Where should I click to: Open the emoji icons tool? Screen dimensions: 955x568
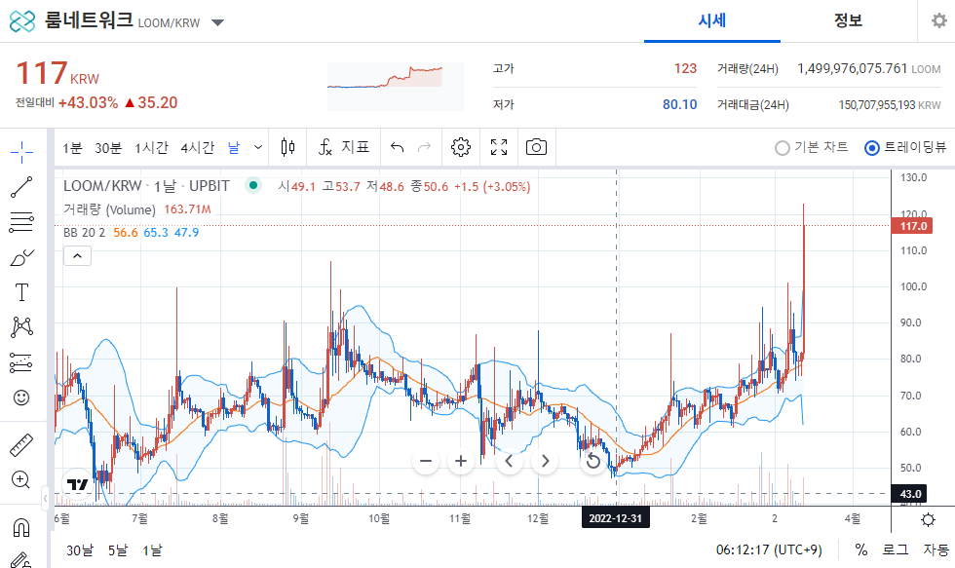[21, 398]
